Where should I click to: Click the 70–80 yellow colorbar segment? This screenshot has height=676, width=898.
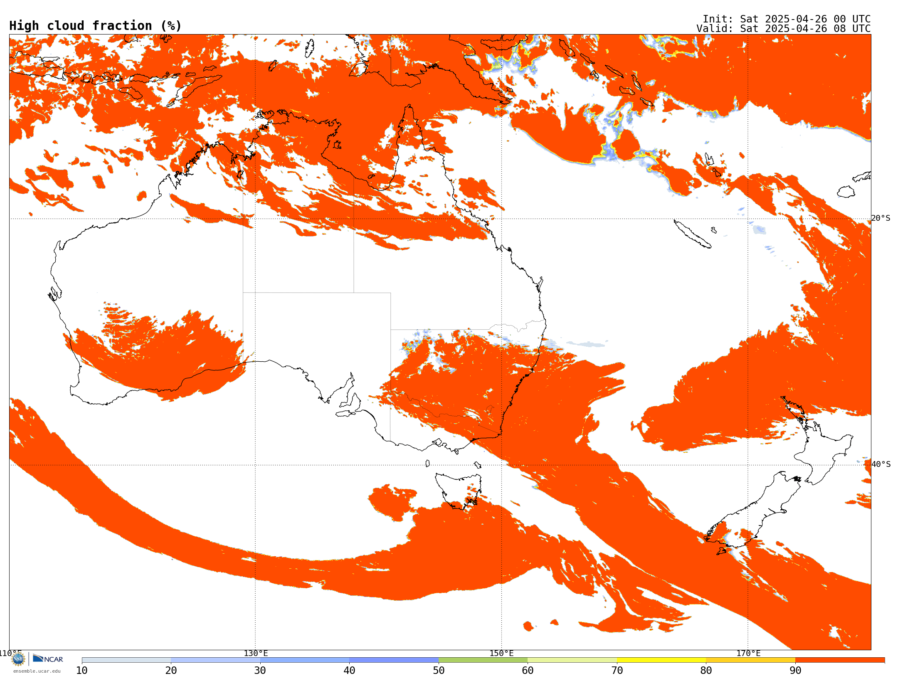pos(661,660)
